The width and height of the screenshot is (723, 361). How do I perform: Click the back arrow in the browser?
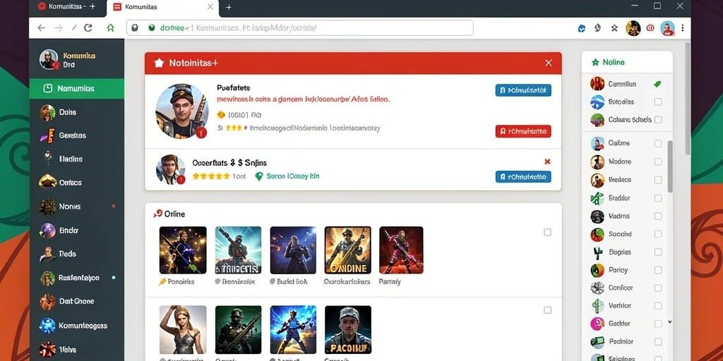coord(42,28)
